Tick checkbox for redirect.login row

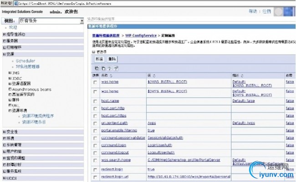95,170
